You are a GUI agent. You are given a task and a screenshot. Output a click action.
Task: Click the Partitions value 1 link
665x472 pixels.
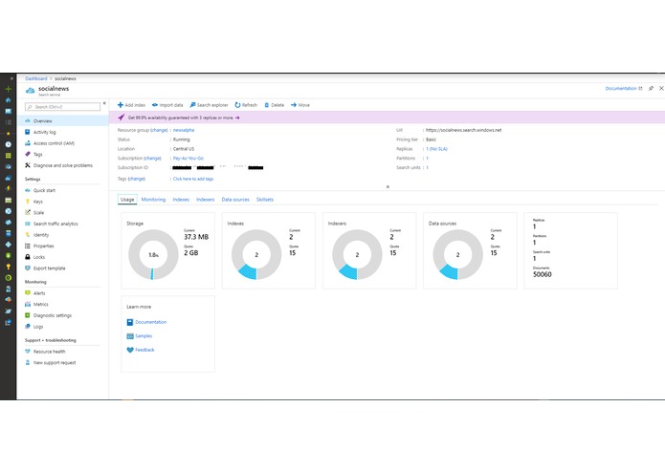click(x=427, y=159)
